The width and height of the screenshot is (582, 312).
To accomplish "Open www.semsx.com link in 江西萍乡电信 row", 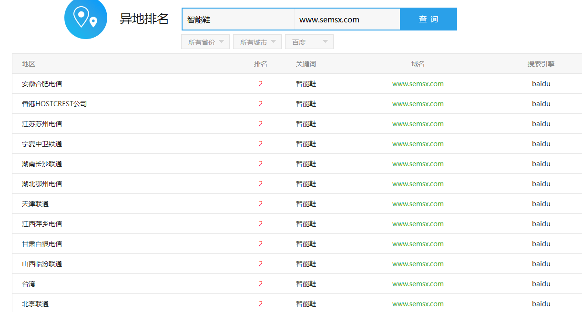I will tap(418, 224).
